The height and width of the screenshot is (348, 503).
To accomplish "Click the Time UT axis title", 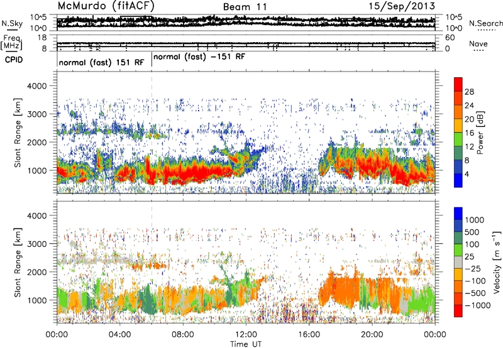I will (x=246, y=344).
